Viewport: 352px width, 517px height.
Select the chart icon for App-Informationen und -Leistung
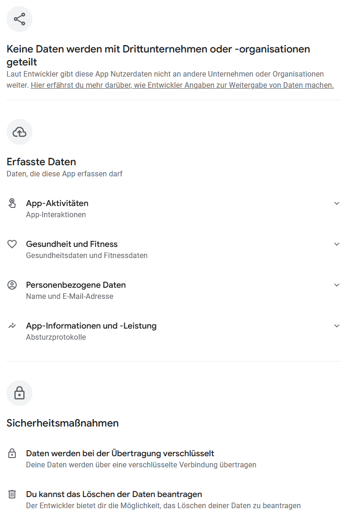click(x=12, y=326)
